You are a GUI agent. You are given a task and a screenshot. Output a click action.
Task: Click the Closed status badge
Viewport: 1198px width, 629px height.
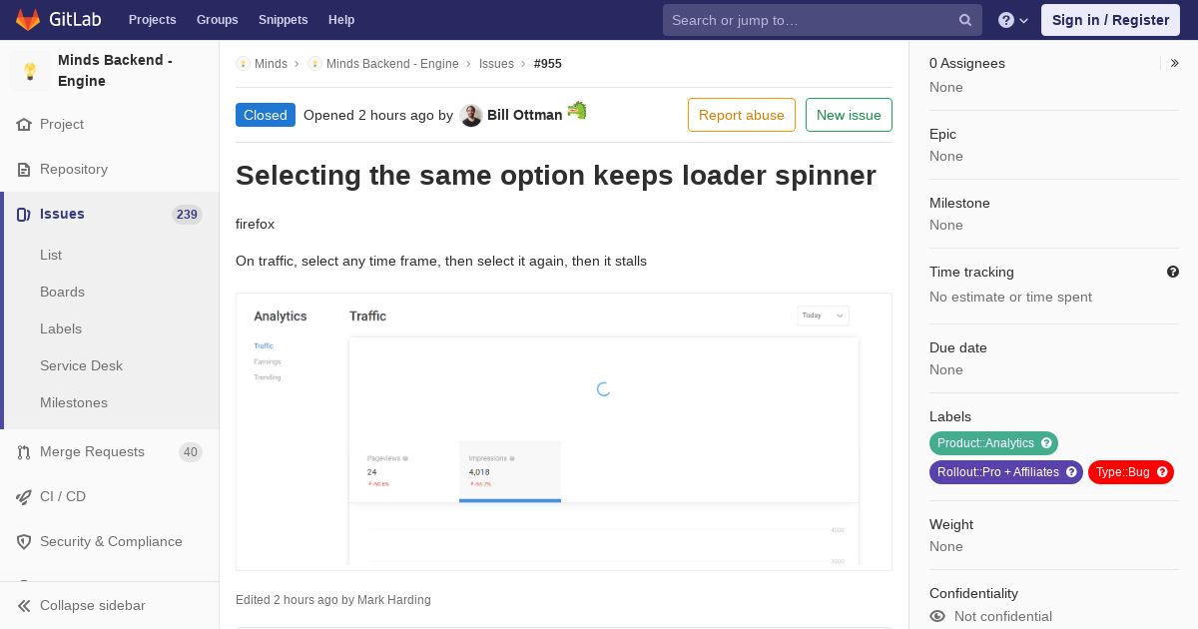click(x=266, y=115)
